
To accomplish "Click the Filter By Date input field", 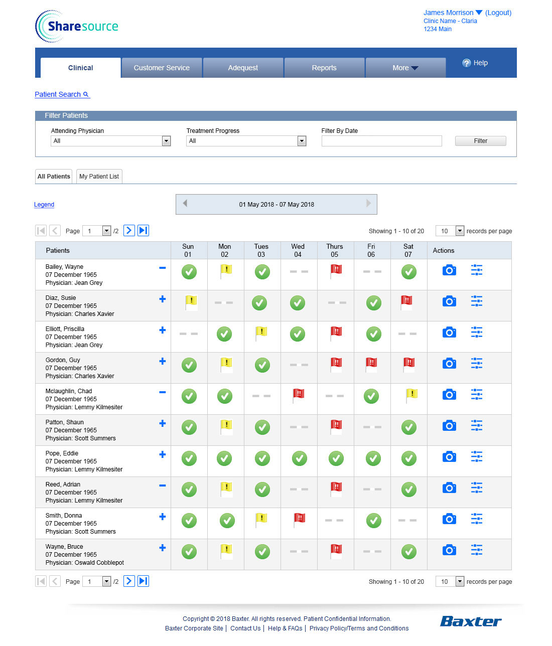I will pyautogui.click(x=381, y=141).
